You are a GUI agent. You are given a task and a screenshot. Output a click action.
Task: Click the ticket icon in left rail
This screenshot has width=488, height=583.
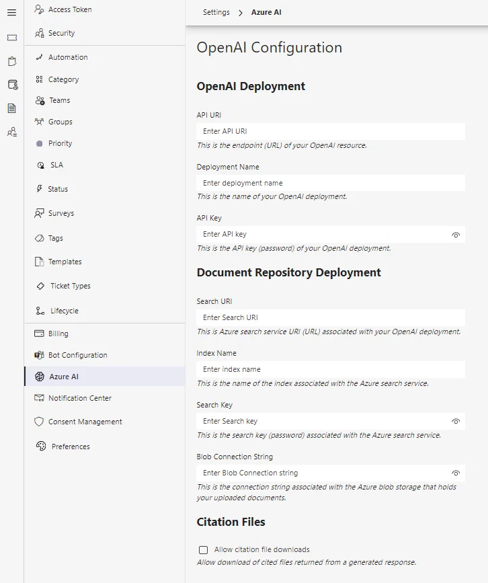[x=12, y=38]
